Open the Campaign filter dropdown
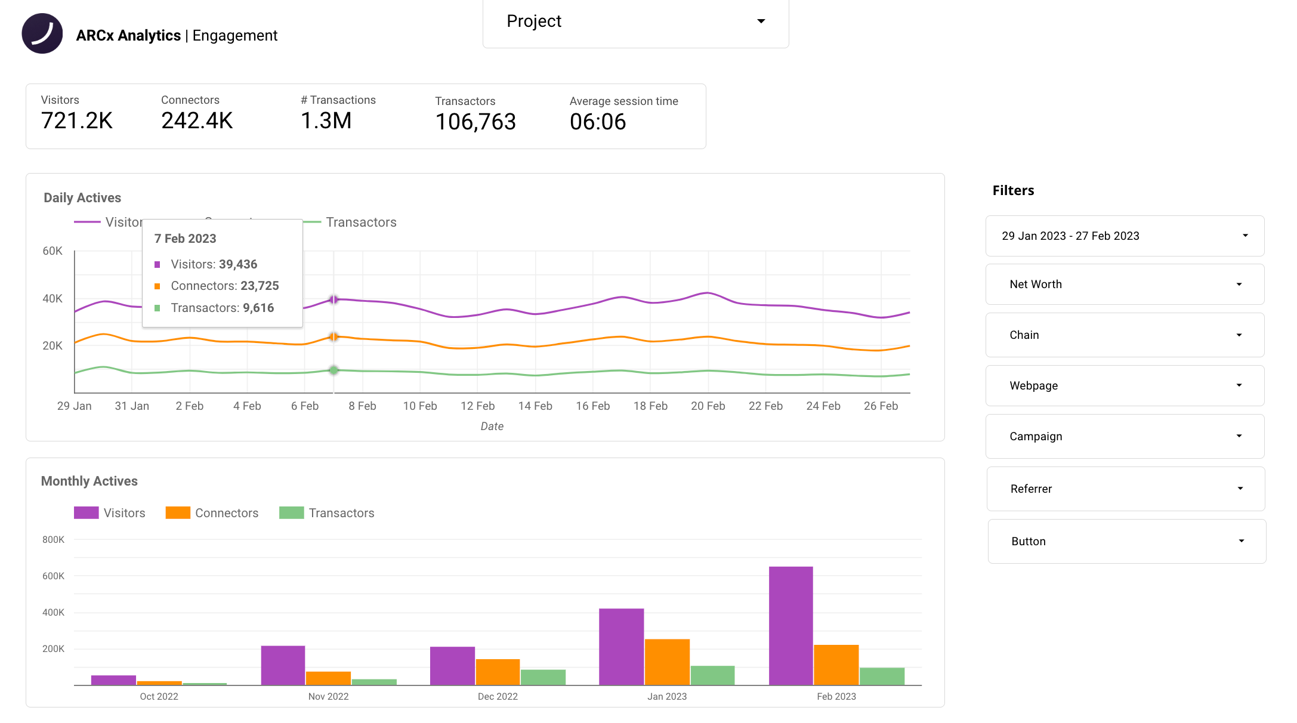The image size is (1297, 723). (1125, 436)
